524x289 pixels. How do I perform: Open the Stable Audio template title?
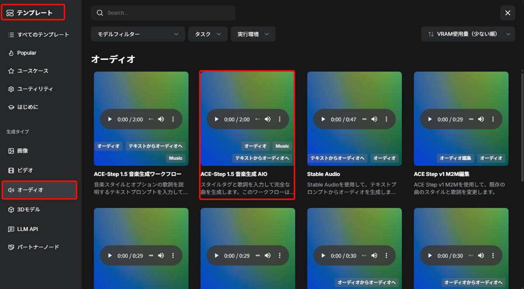click(x=324, y=174)
